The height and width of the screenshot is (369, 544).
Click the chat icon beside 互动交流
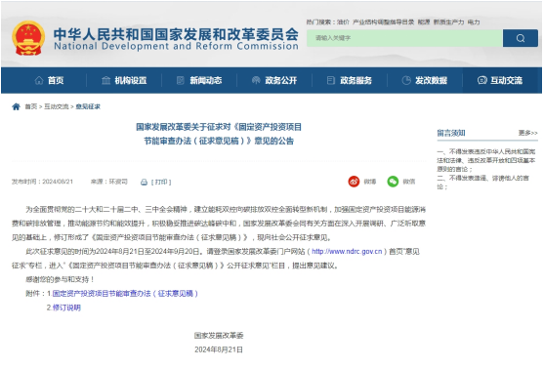pos(481,80)
